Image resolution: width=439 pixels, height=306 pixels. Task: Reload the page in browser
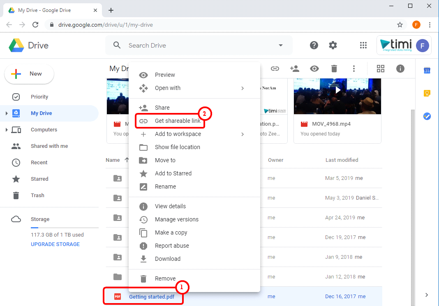point(35,25)
